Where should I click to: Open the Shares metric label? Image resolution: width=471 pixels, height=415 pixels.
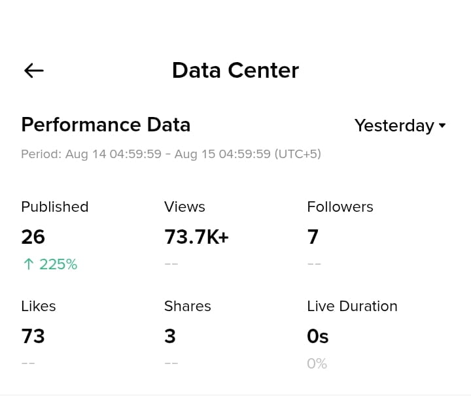[x=188, y=306]
